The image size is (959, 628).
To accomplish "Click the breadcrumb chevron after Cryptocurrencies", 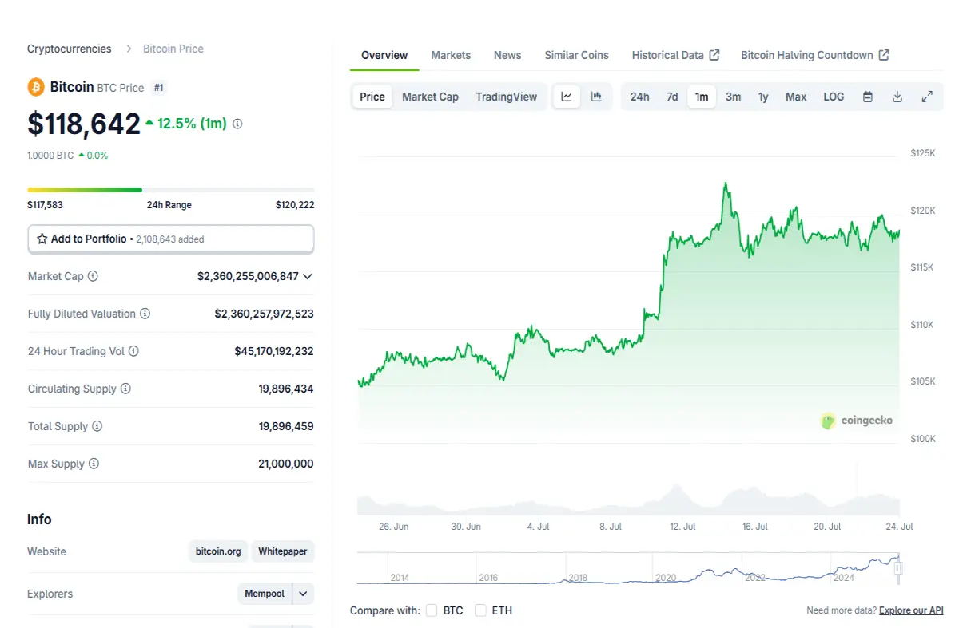I will click(129, 49).
